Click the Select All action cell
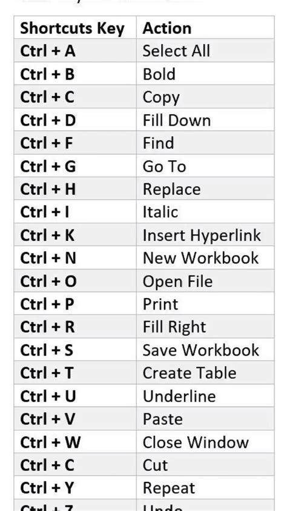The height and width of the screenshot is (511, 287). point(205,50)
